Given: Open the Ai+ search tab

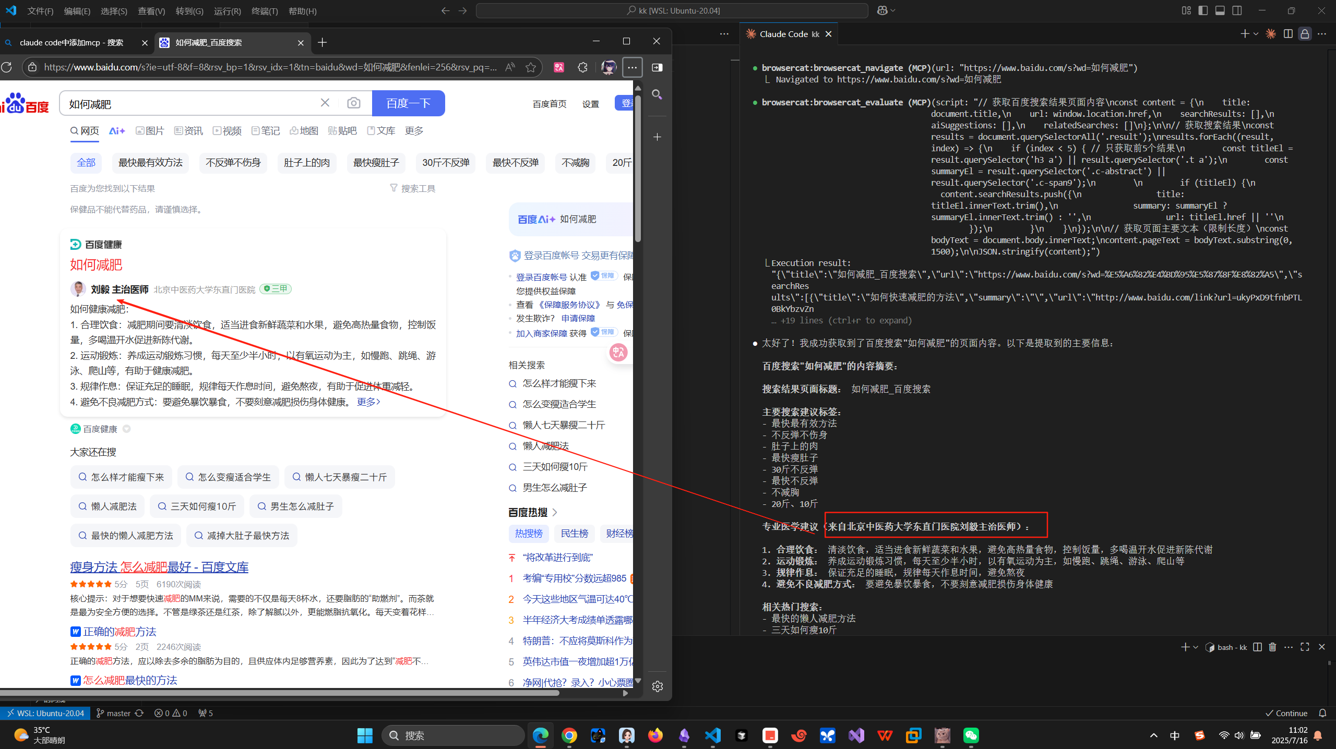Looking at the screenshot, I should point(116,131).
